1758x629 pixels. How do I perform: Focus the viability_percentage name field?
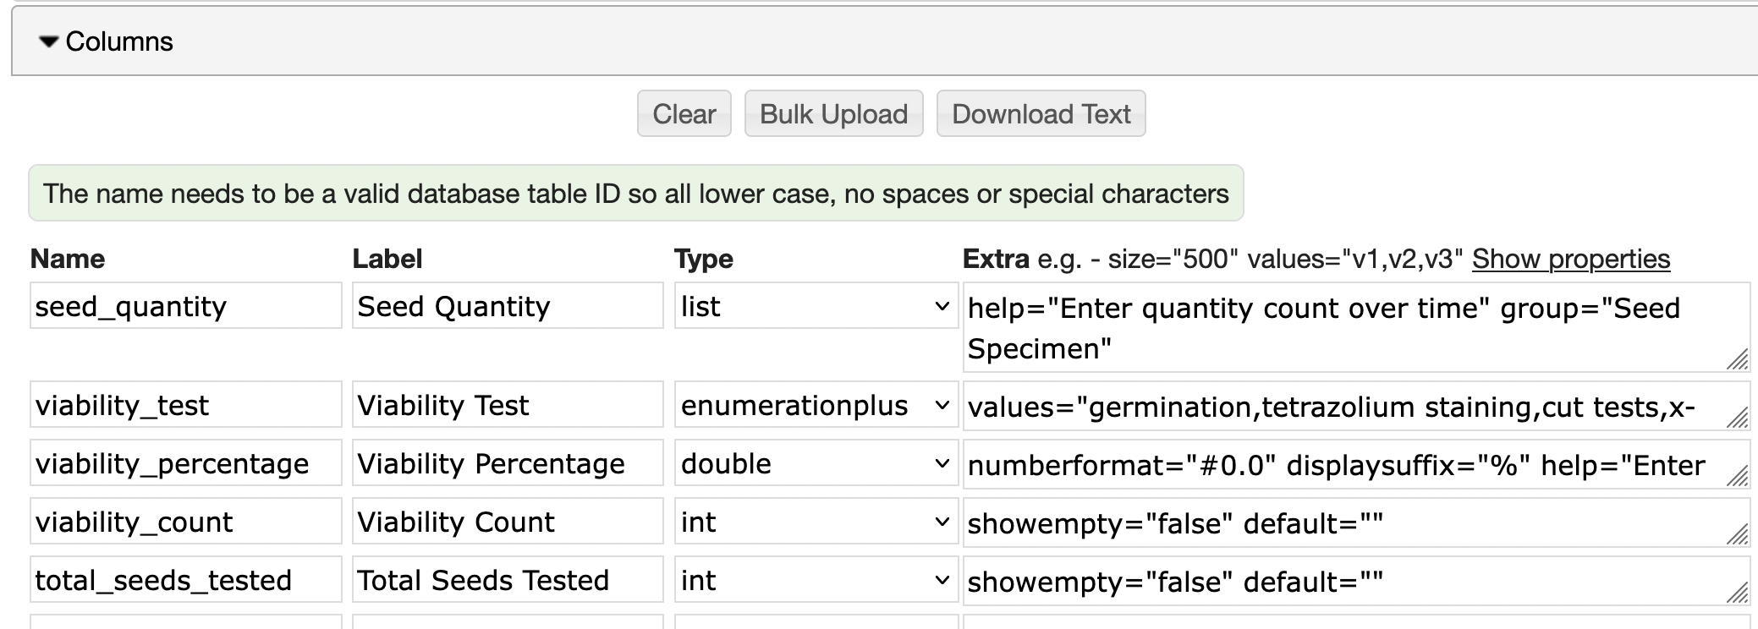pyautogui.click(x=185, y=463)
